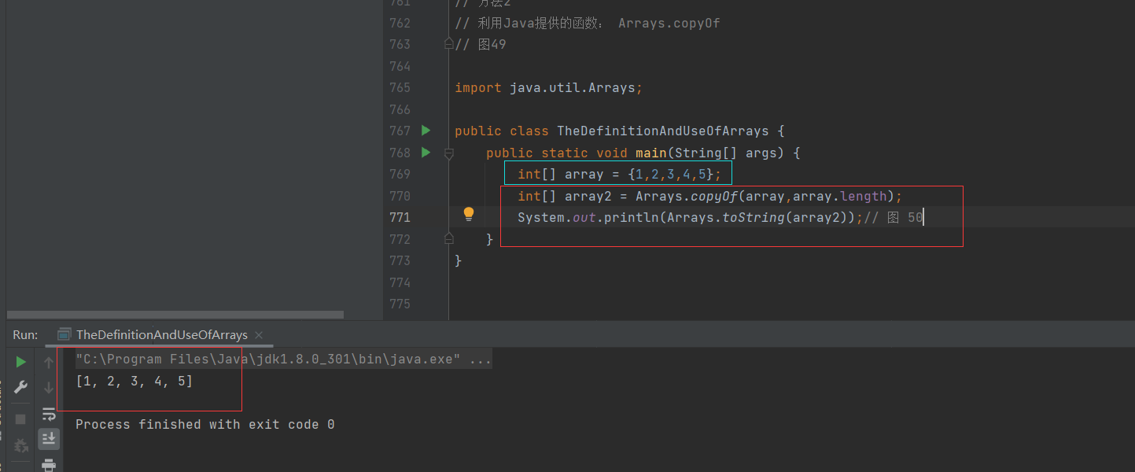Click 'copyOf' in the array2 assignment
Viewport: 1135px width, 472px height.
click(714, 196)
